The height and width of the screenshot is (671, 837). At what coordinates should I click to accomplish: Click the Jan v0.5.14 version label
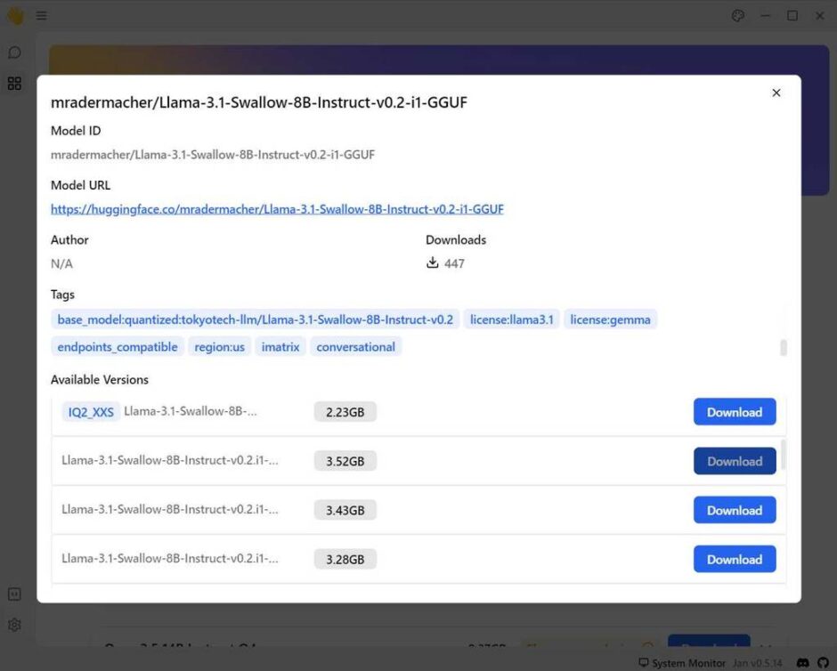[x=758, y=662]
